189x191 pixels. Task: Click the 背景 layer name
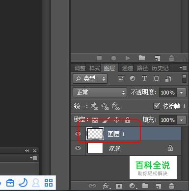(114, 148)
